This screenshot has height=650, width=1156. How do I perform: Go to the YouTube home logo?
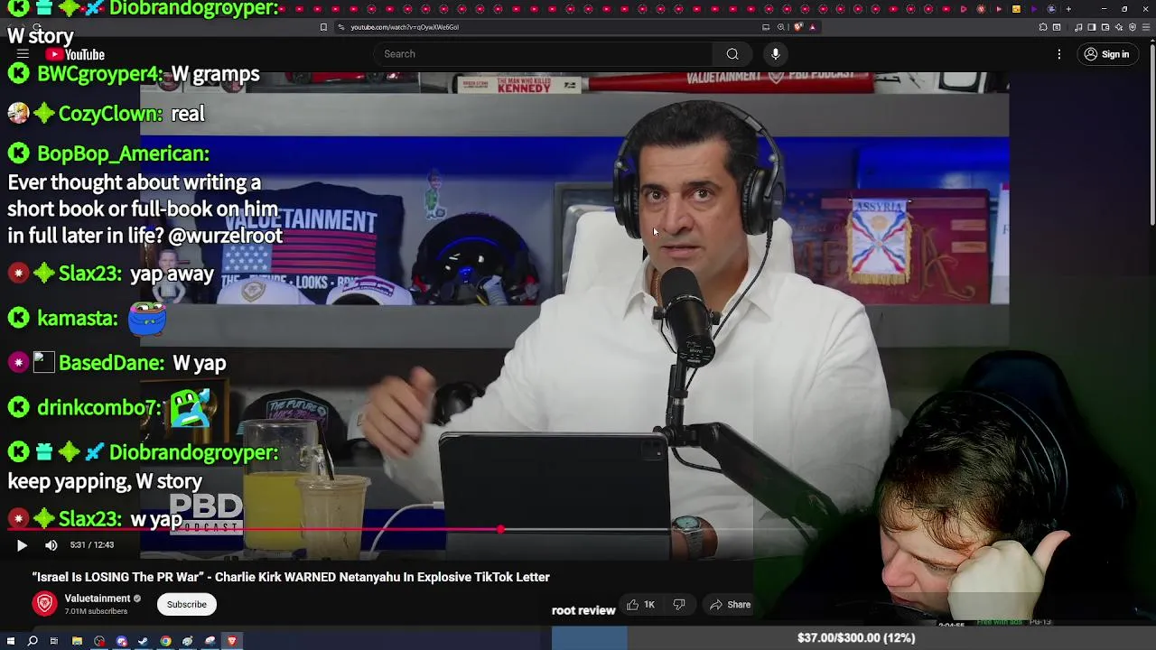[76, 54]
